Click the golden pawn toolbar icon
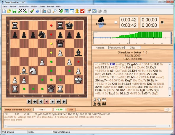 click(77, 11)
